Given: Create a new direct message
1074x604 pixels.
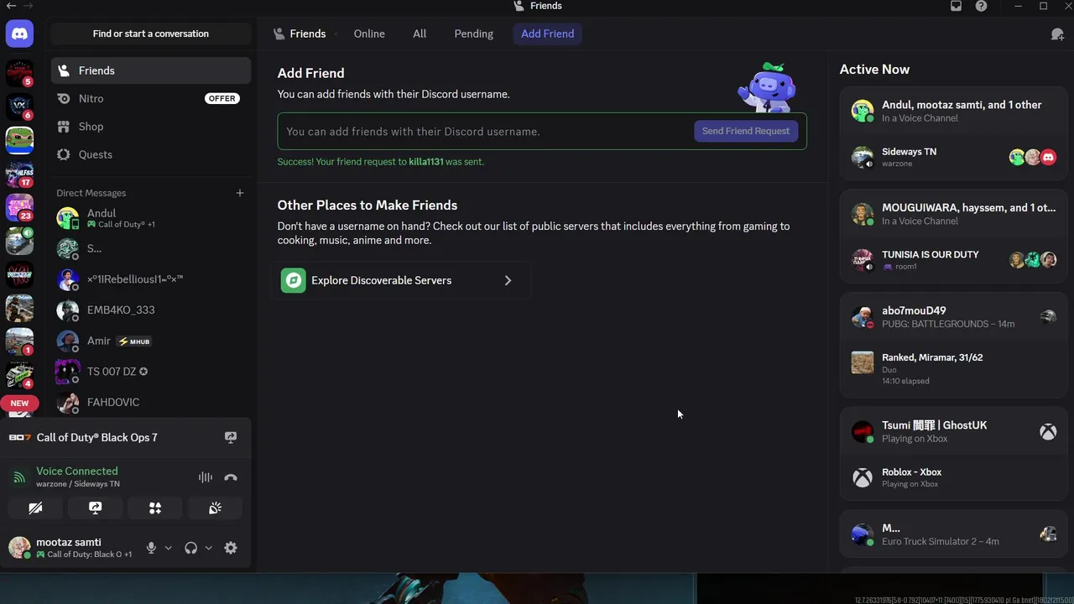Looking at the screenshot, I should pyautogui.click(x=239, y=193).
